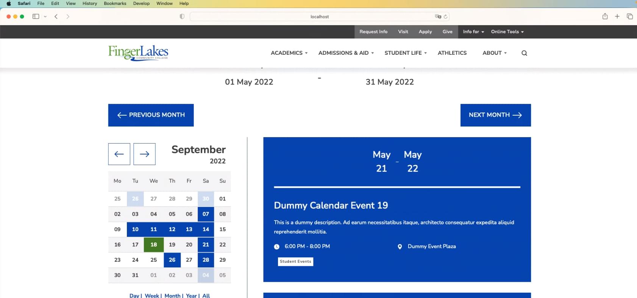The image size is (637, 298).
Task: Open the Bookmarks menu
Action: click(x=115, y=3)
